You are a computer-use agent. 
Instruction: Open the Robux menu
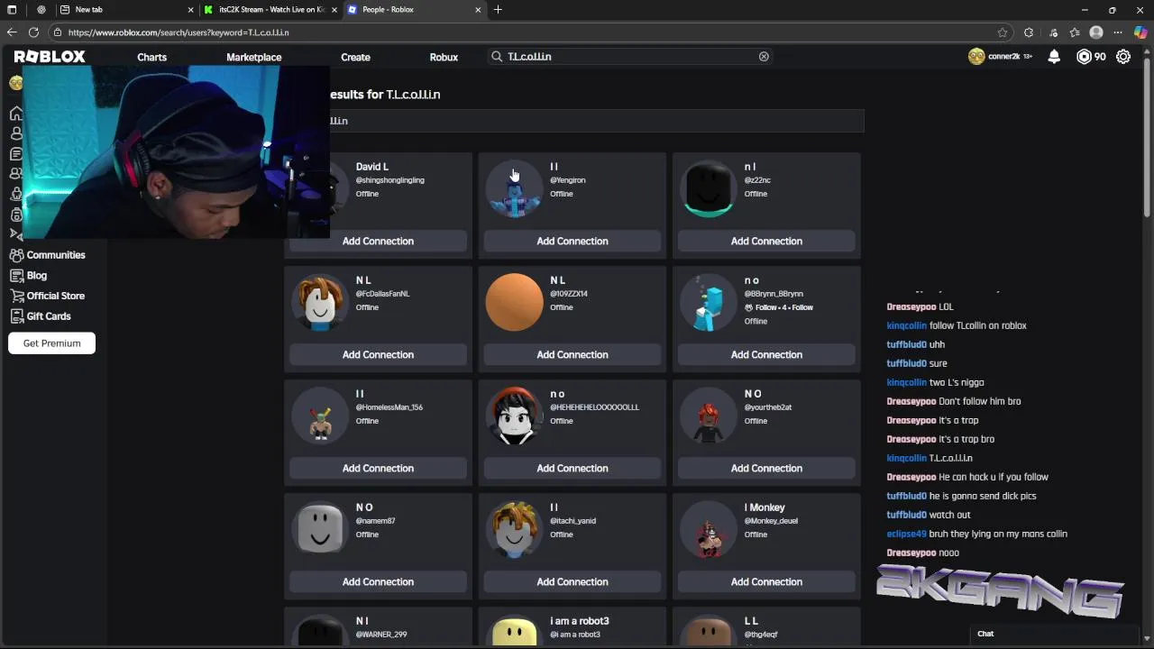pos(444,57)
